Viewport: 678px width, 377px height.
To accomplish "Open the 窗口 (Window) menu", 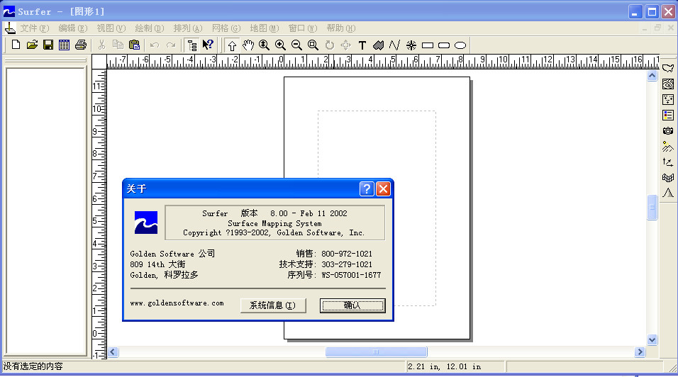I will (303, 28).
